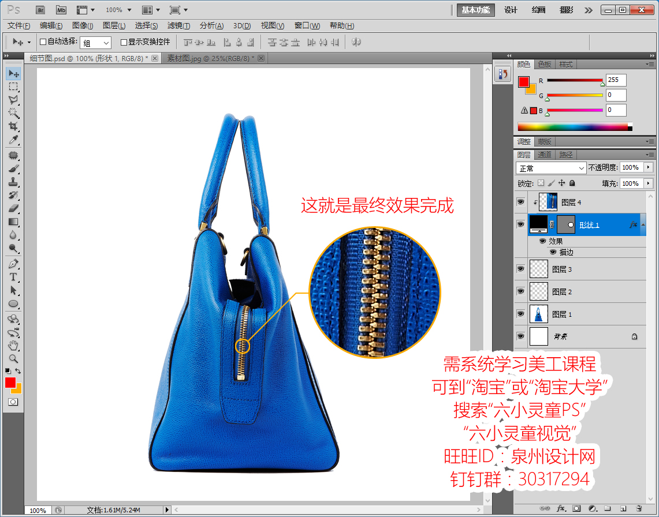Click the G value input field
659x517 pixels.
tap(616, 95)
